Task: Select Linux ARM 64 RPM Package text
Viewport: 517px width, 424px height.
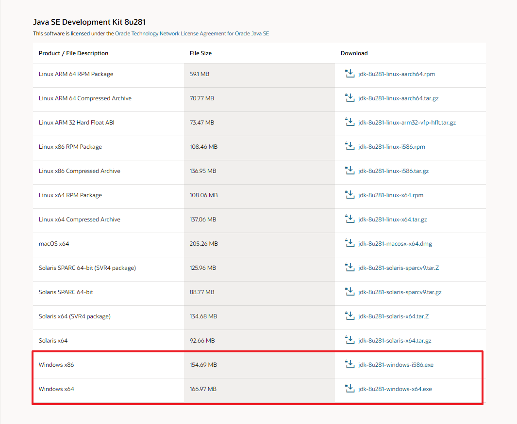Action: click(76, 74)
